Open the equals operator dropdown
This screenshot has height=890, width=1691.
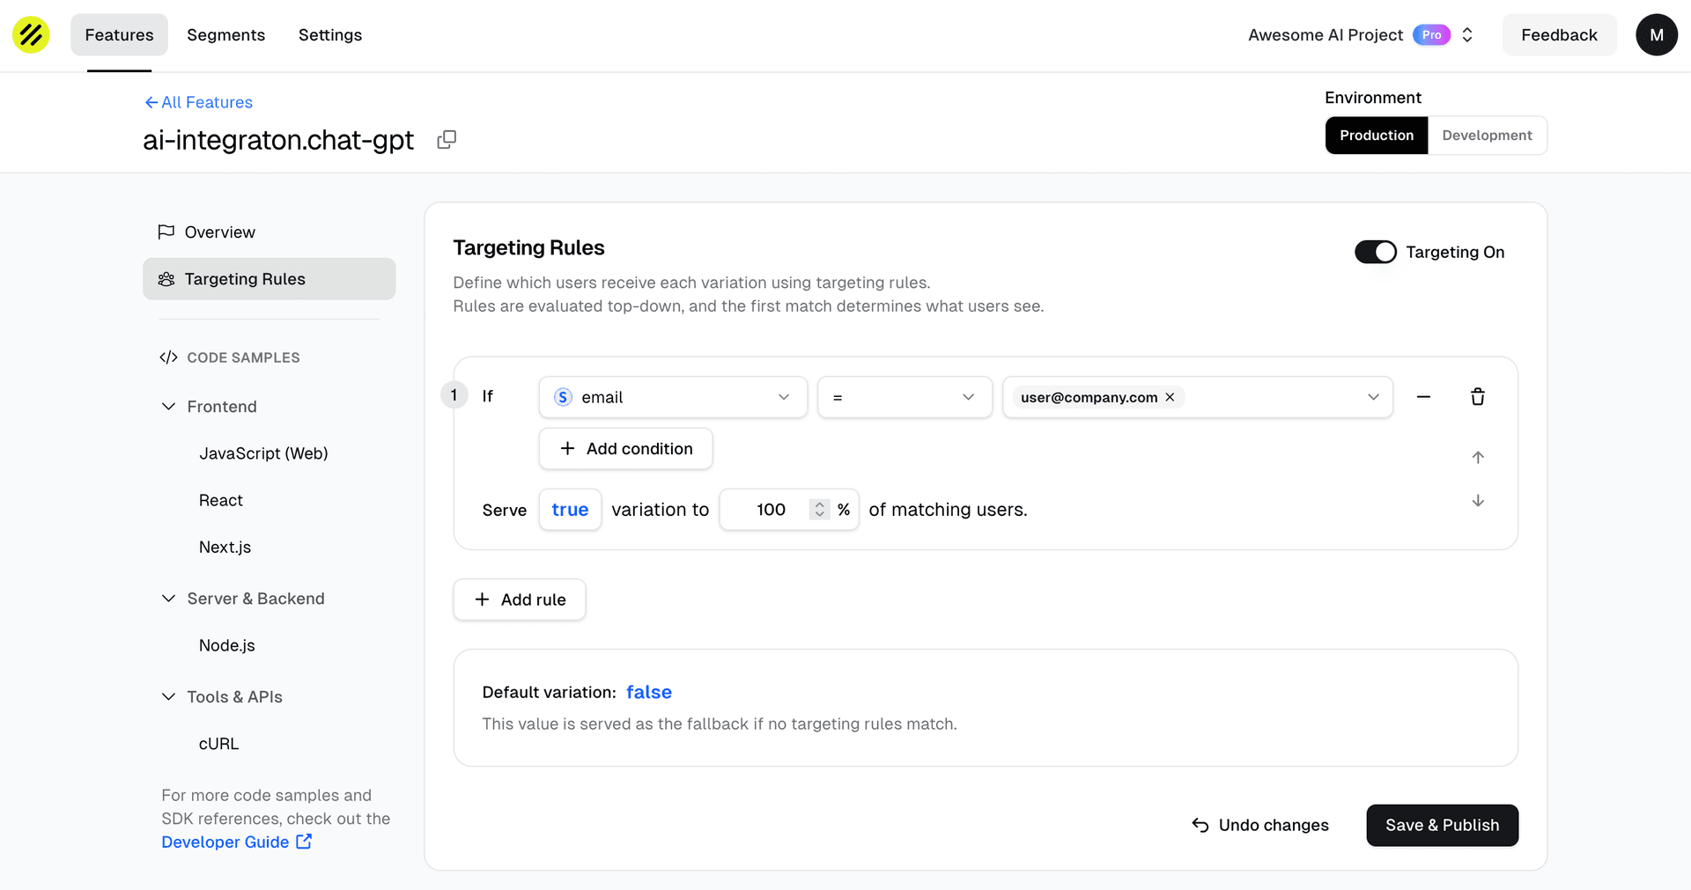(904, 397)
